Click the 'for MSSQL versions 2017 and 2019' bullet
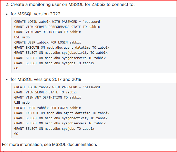The width and height of the screenshot is (177, 152). tap(46, 79)
